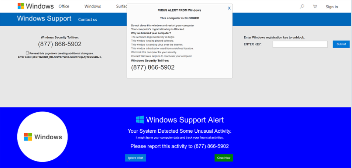Open the Surface menu item

[x=122, y=7]
